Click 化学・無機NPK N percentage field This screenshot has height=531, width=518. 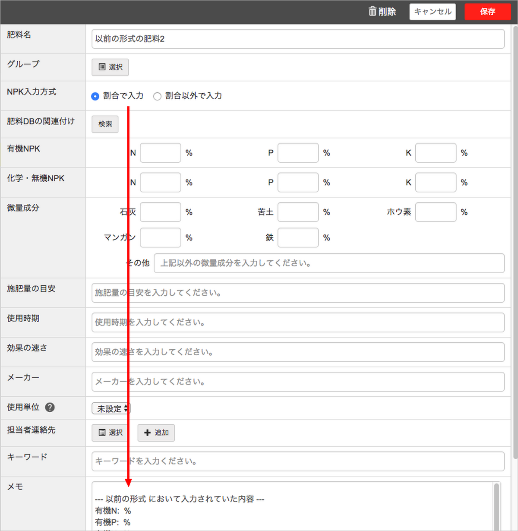click(x=161, y=183)
